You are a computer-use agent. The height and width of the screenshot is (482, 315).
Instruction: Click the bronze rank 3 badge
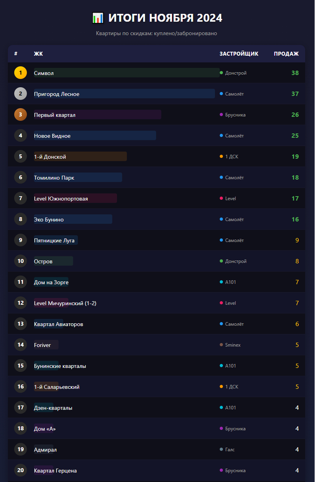coord(20,115)
